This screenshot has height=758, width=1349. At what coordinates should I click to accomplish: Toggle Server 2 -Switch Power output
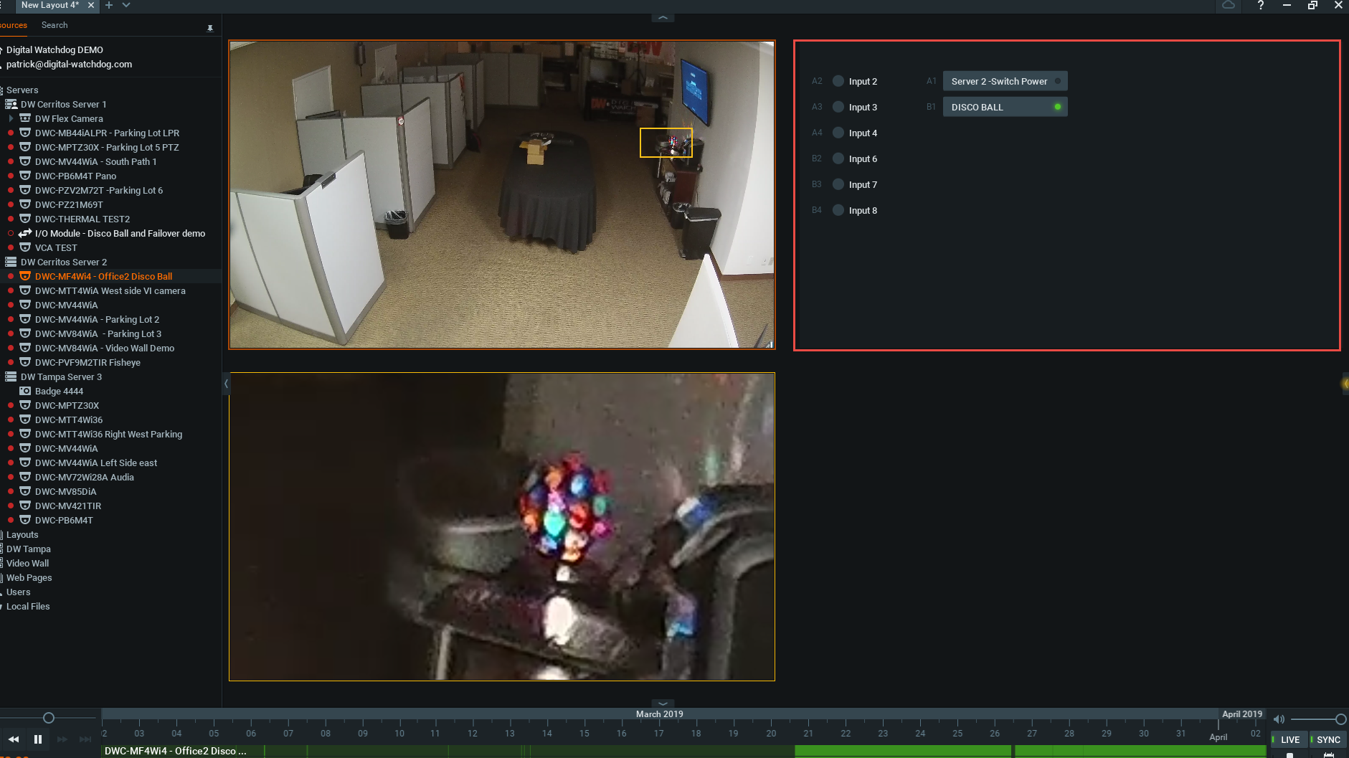click(1004, 81)
